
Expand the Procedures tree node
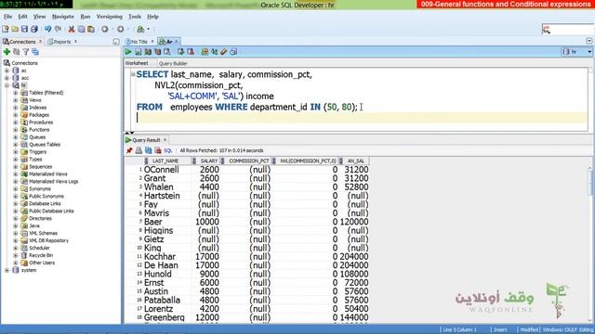point(16,122)
